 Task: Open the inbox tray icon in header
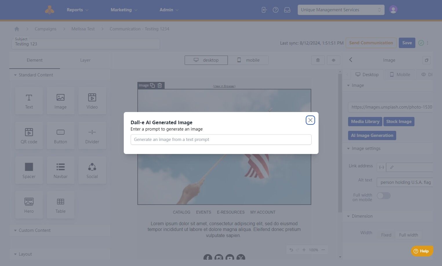point(287,10)
